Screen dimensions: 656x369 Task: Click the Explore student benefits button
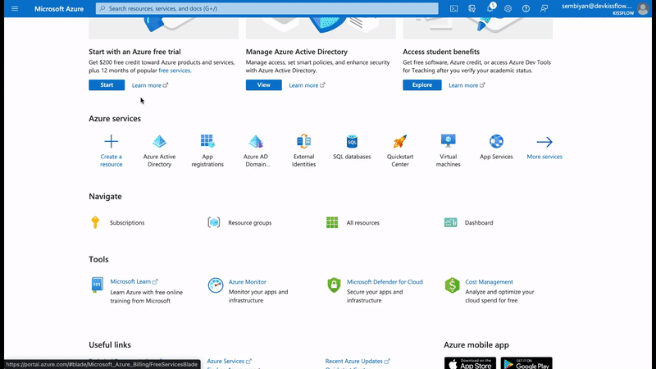421,85
